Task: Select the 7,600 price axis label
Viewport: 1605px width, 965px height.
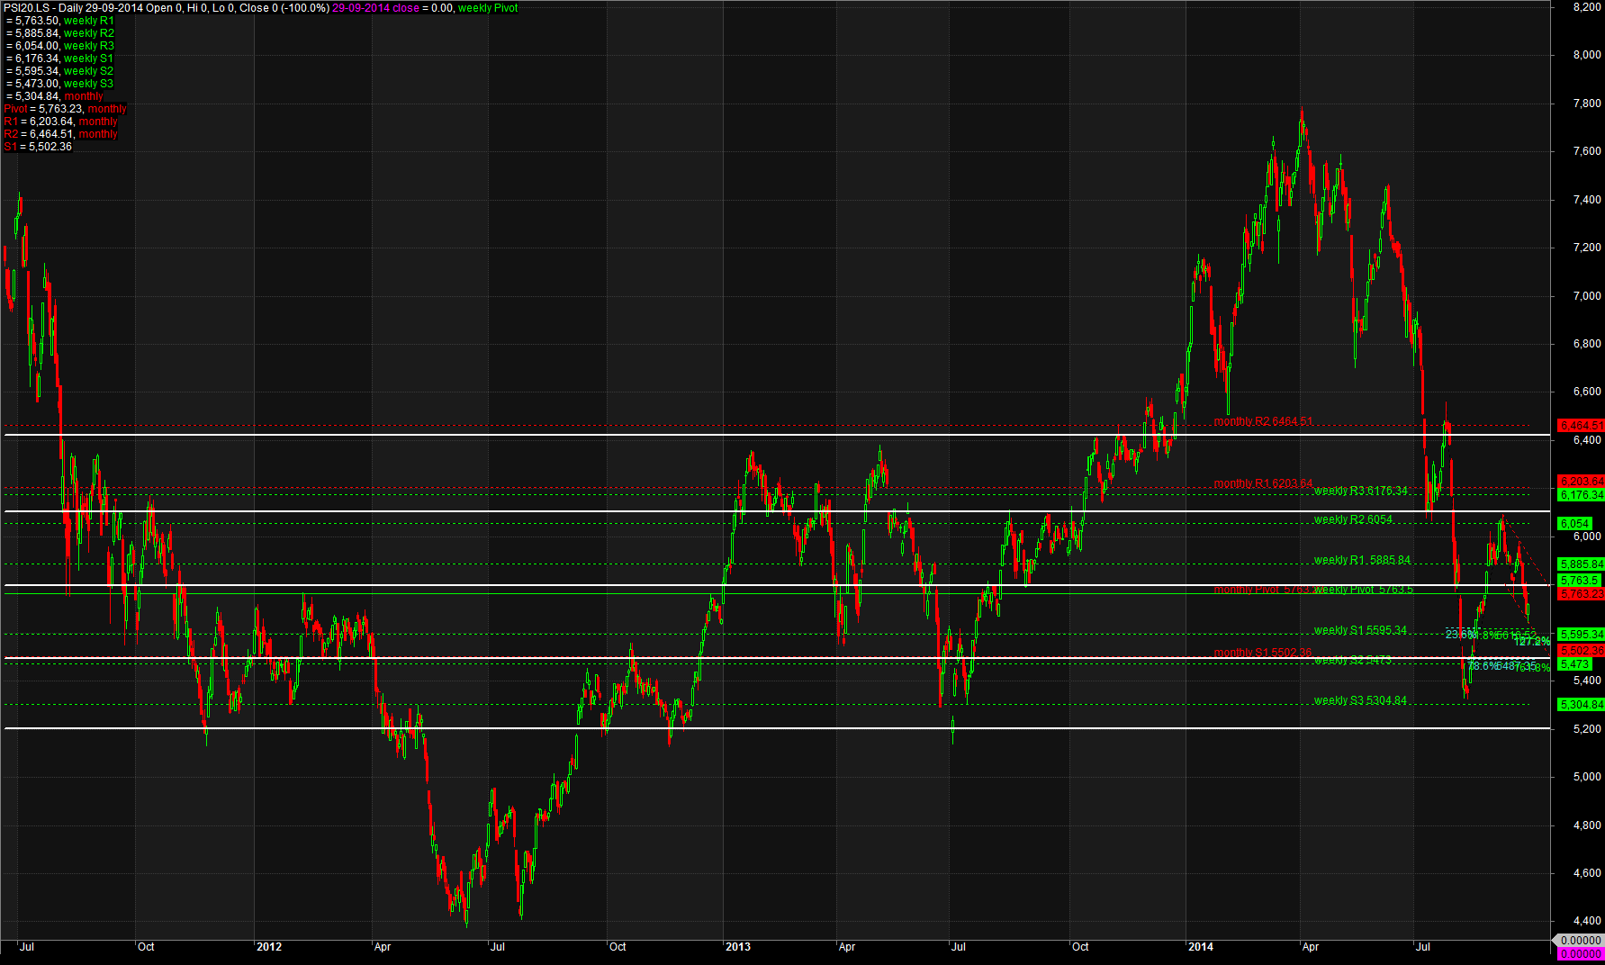Action: point(1587,151)
